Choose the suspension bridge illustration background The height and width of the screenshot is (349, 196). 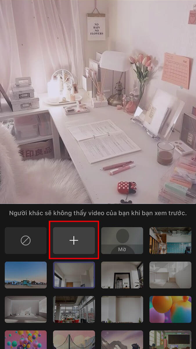pyautogui.click(x=74, y=340)
